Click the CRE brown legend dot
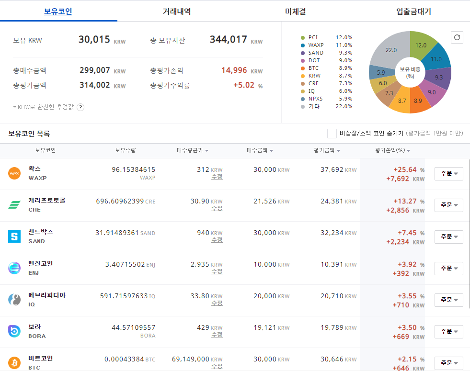The width and height of the screenshot is (470, 371). pos(303,84)
